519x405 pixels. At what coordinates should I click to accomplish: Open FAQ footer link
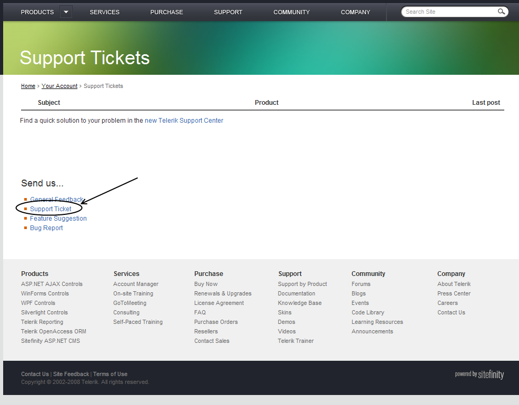pyautogui.click(x=200, y=312)
